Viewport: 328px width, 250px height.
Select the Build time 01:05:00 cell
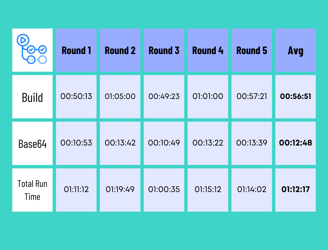120,96
